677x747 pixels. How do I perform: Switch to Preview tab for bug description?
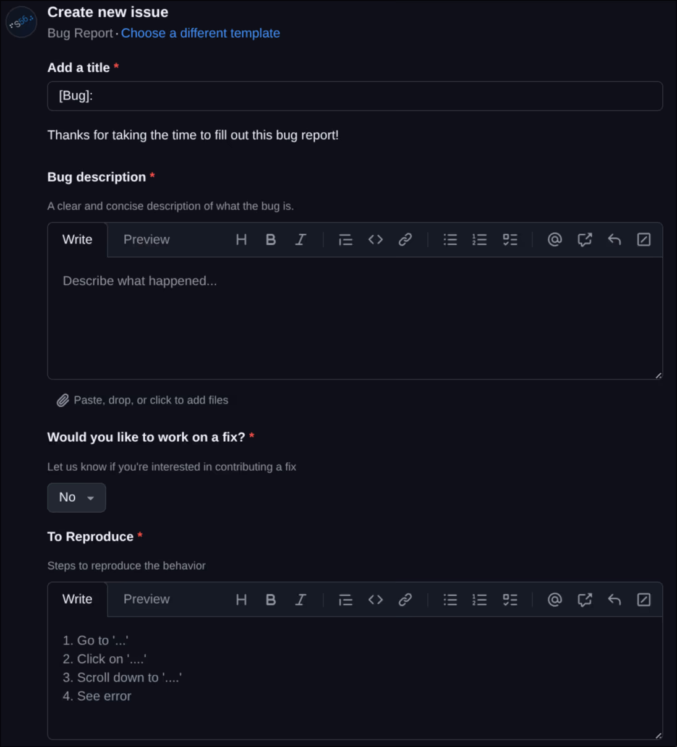[146, 240]
